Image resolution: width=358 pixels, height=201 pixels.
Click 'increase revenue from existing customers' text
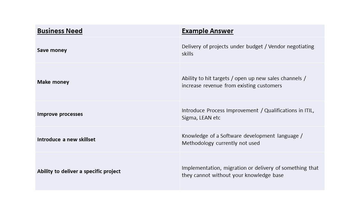point(232,86)
